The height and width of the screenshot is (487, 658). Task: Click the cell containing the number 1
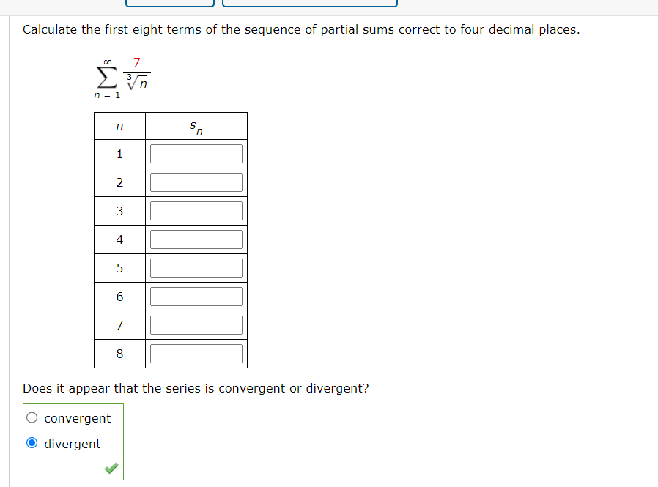pos(119,153)
